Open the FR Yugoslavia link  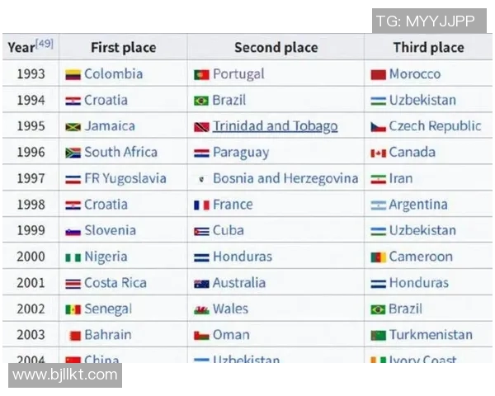coord(125,178)
